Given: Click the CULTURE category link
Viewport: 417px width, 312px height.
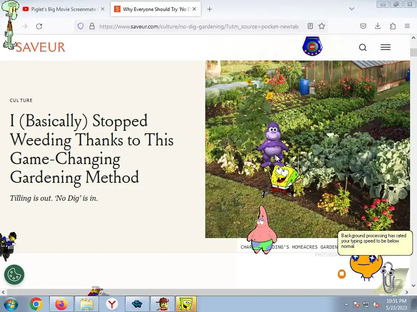Looking at the screenshot, I should (21, 100).
